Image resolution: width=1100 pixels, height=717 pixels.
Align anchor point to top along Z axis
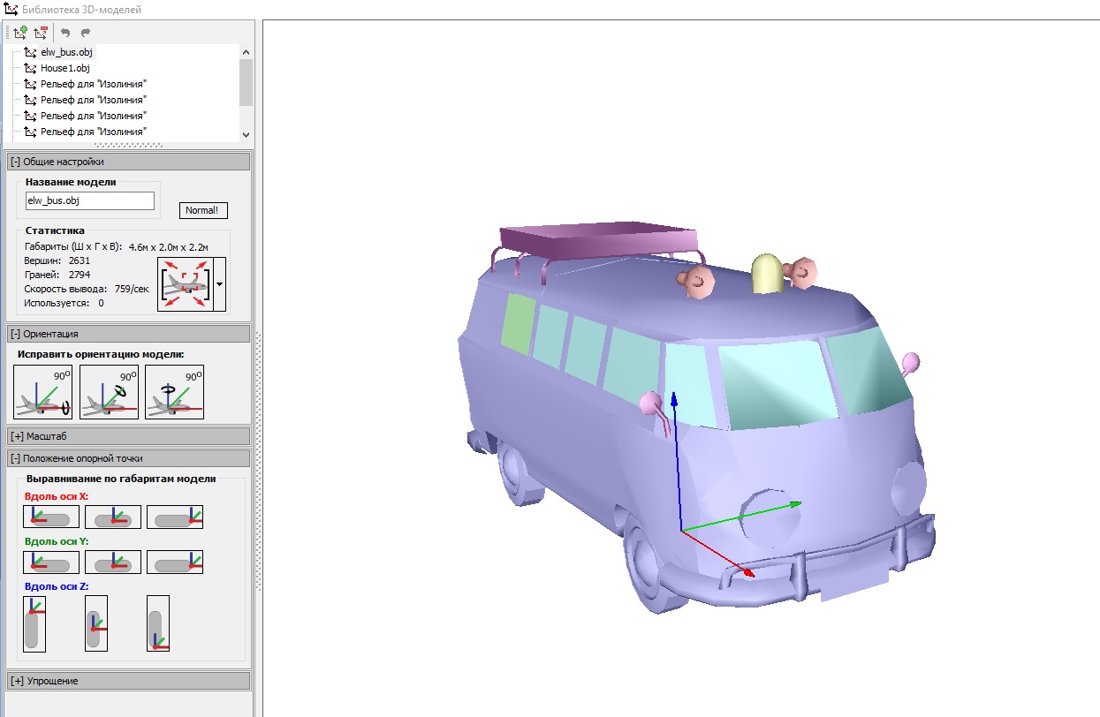34,623
